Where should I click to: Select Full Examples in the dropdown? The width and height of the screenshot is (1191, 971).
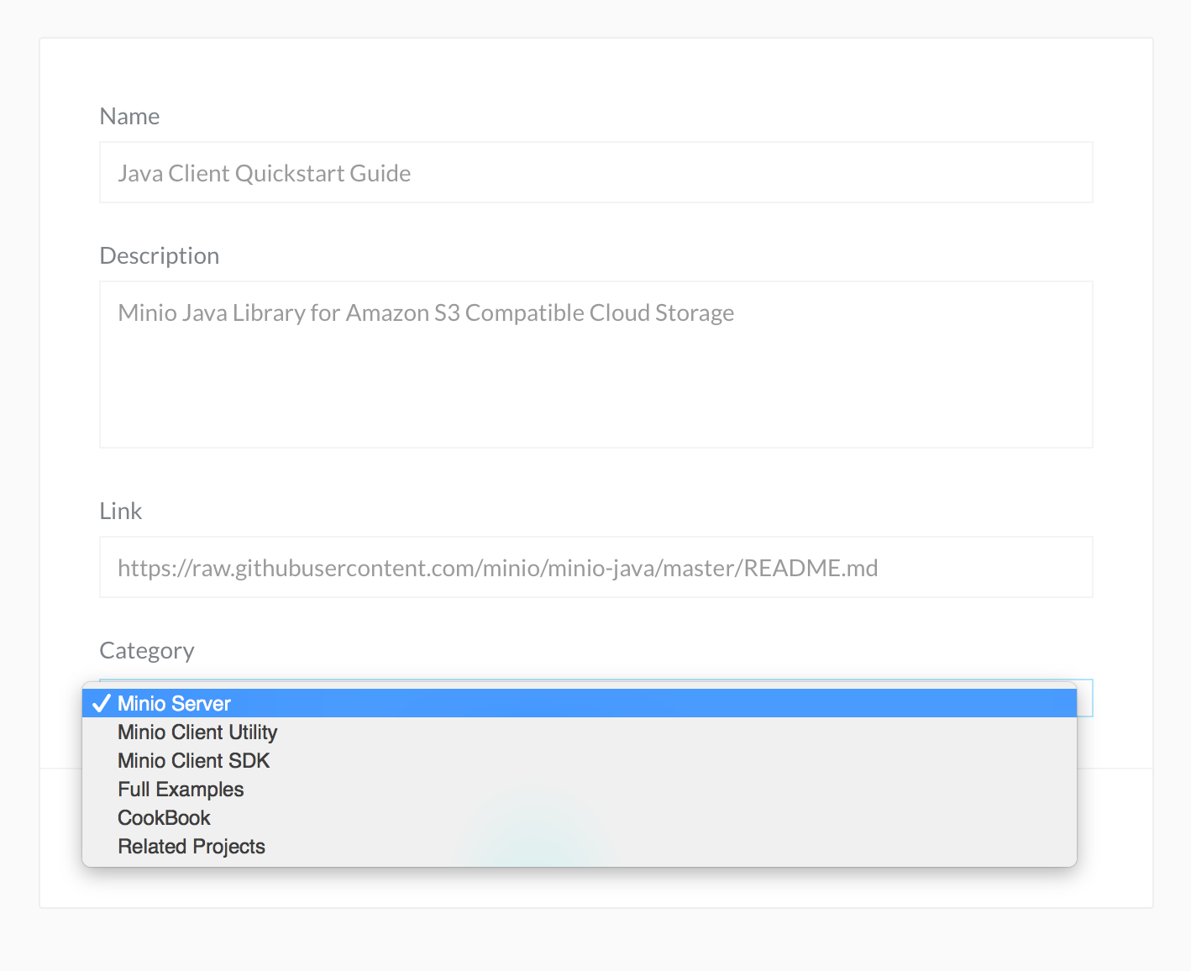(x=181, y=790)
